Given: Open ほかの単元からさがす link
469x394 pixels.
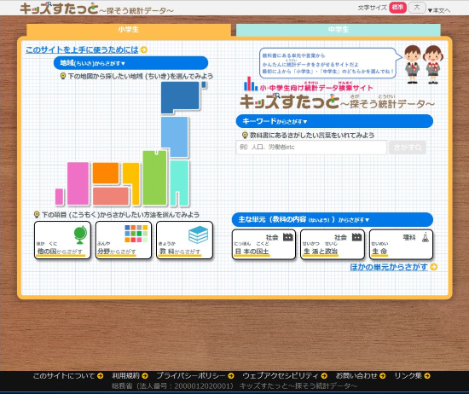Looking at the screenshot, I should (x=389, y=267).
